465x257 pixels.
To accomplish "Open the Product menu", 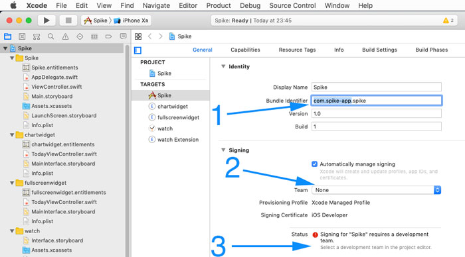I will [219, 5].
